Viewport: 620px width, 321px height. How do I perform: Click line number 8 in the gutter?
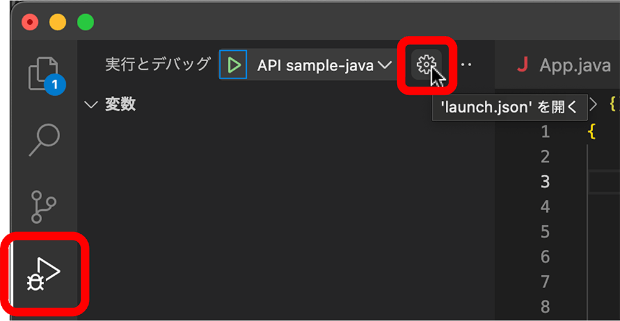pos(545,306)
